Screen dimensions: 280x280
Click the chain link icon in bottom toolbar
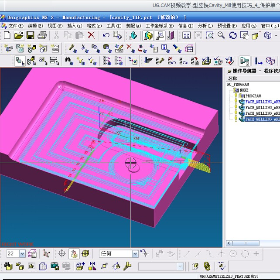[x=207, y=266]
